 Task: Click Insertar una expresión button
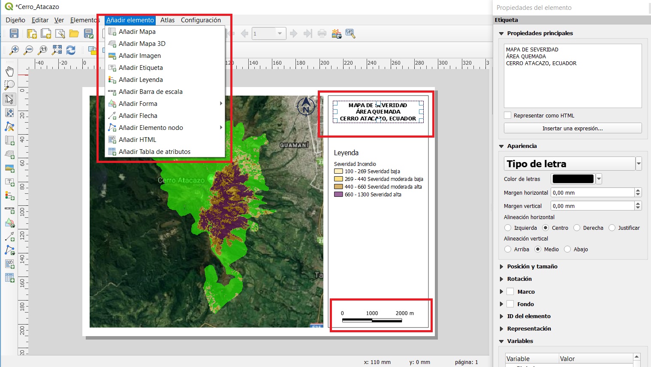pos(573,128)
